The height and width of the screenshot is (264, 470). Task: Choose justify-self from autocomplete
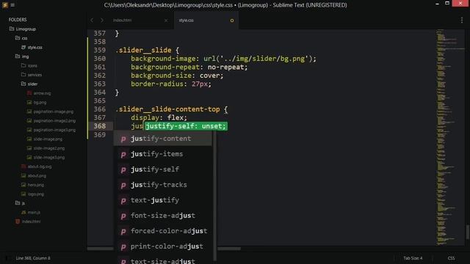point(162,169)
